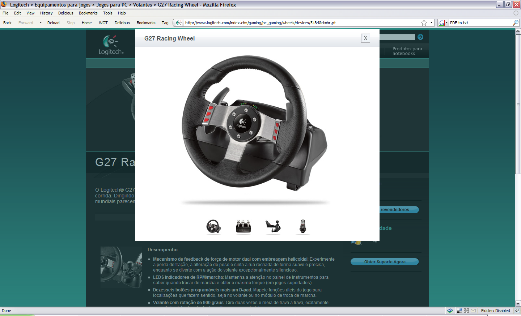
Task: Select the pedals thumbnail image
Action: tap(243, 227)
